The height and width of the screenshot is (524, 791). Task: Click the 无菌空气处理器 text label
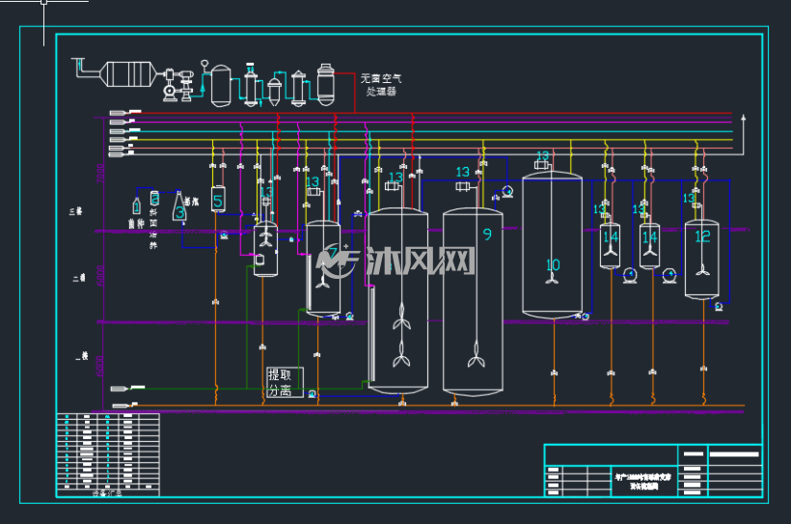[x=381, y=85]
